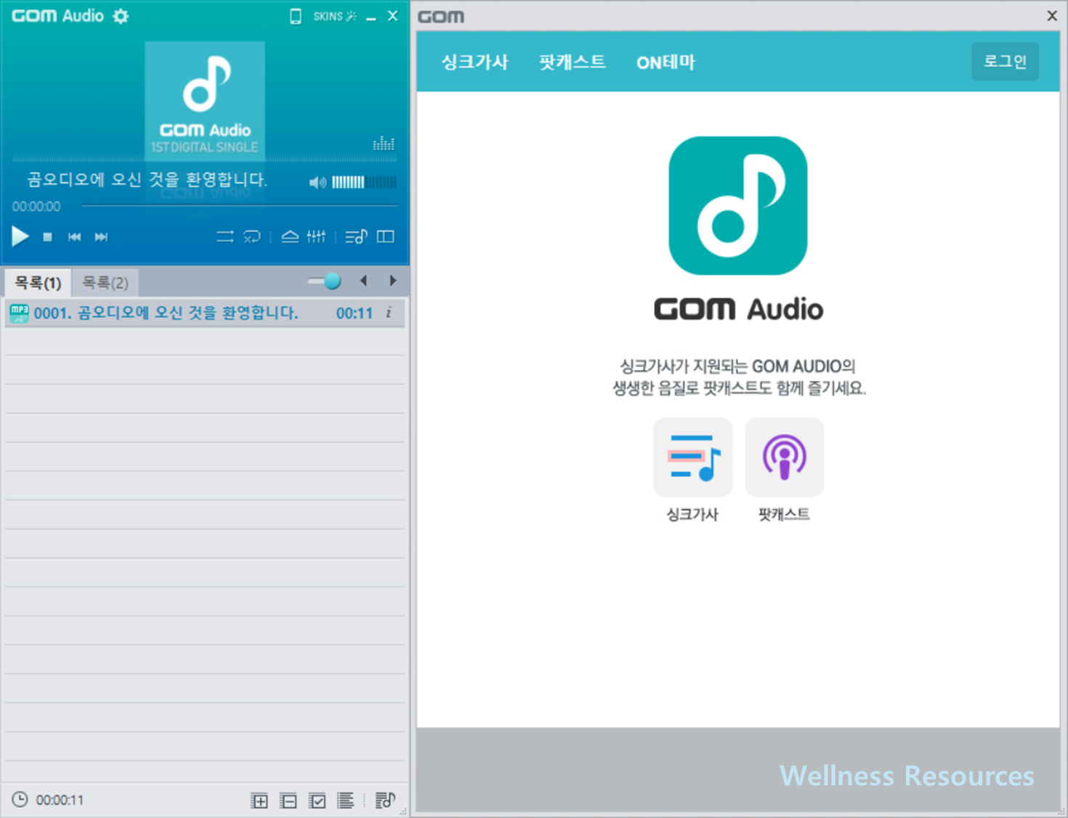Click the scrolling title 곰오디오에 오신 것을 환영합니다
The image size is (1068, 818).
coord(147,180)
